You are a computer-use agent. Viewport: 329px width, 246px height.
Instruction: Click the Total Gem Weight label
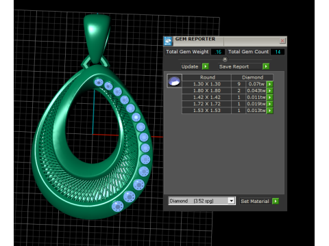187,52
